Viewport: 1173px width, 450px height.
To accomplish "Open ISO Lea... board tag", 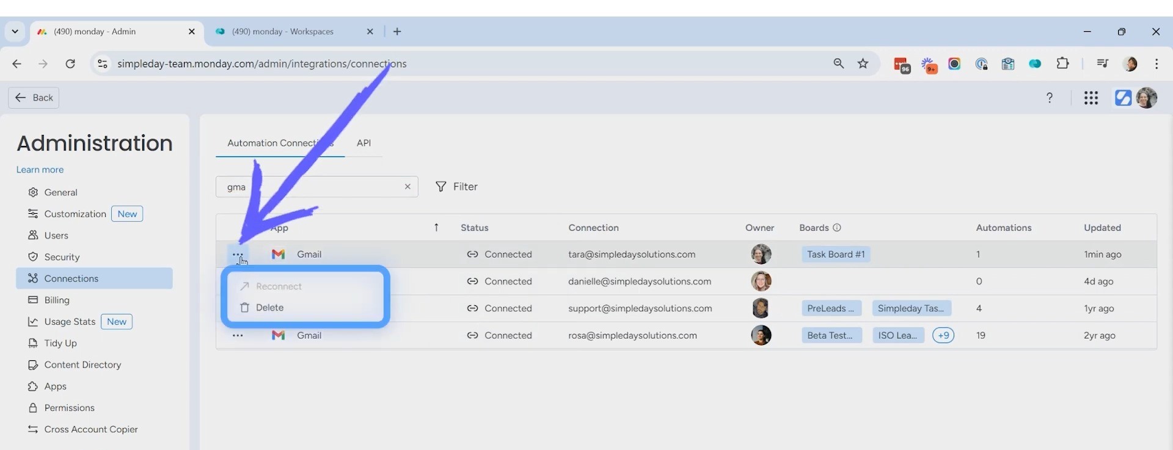I will (897, 335).
